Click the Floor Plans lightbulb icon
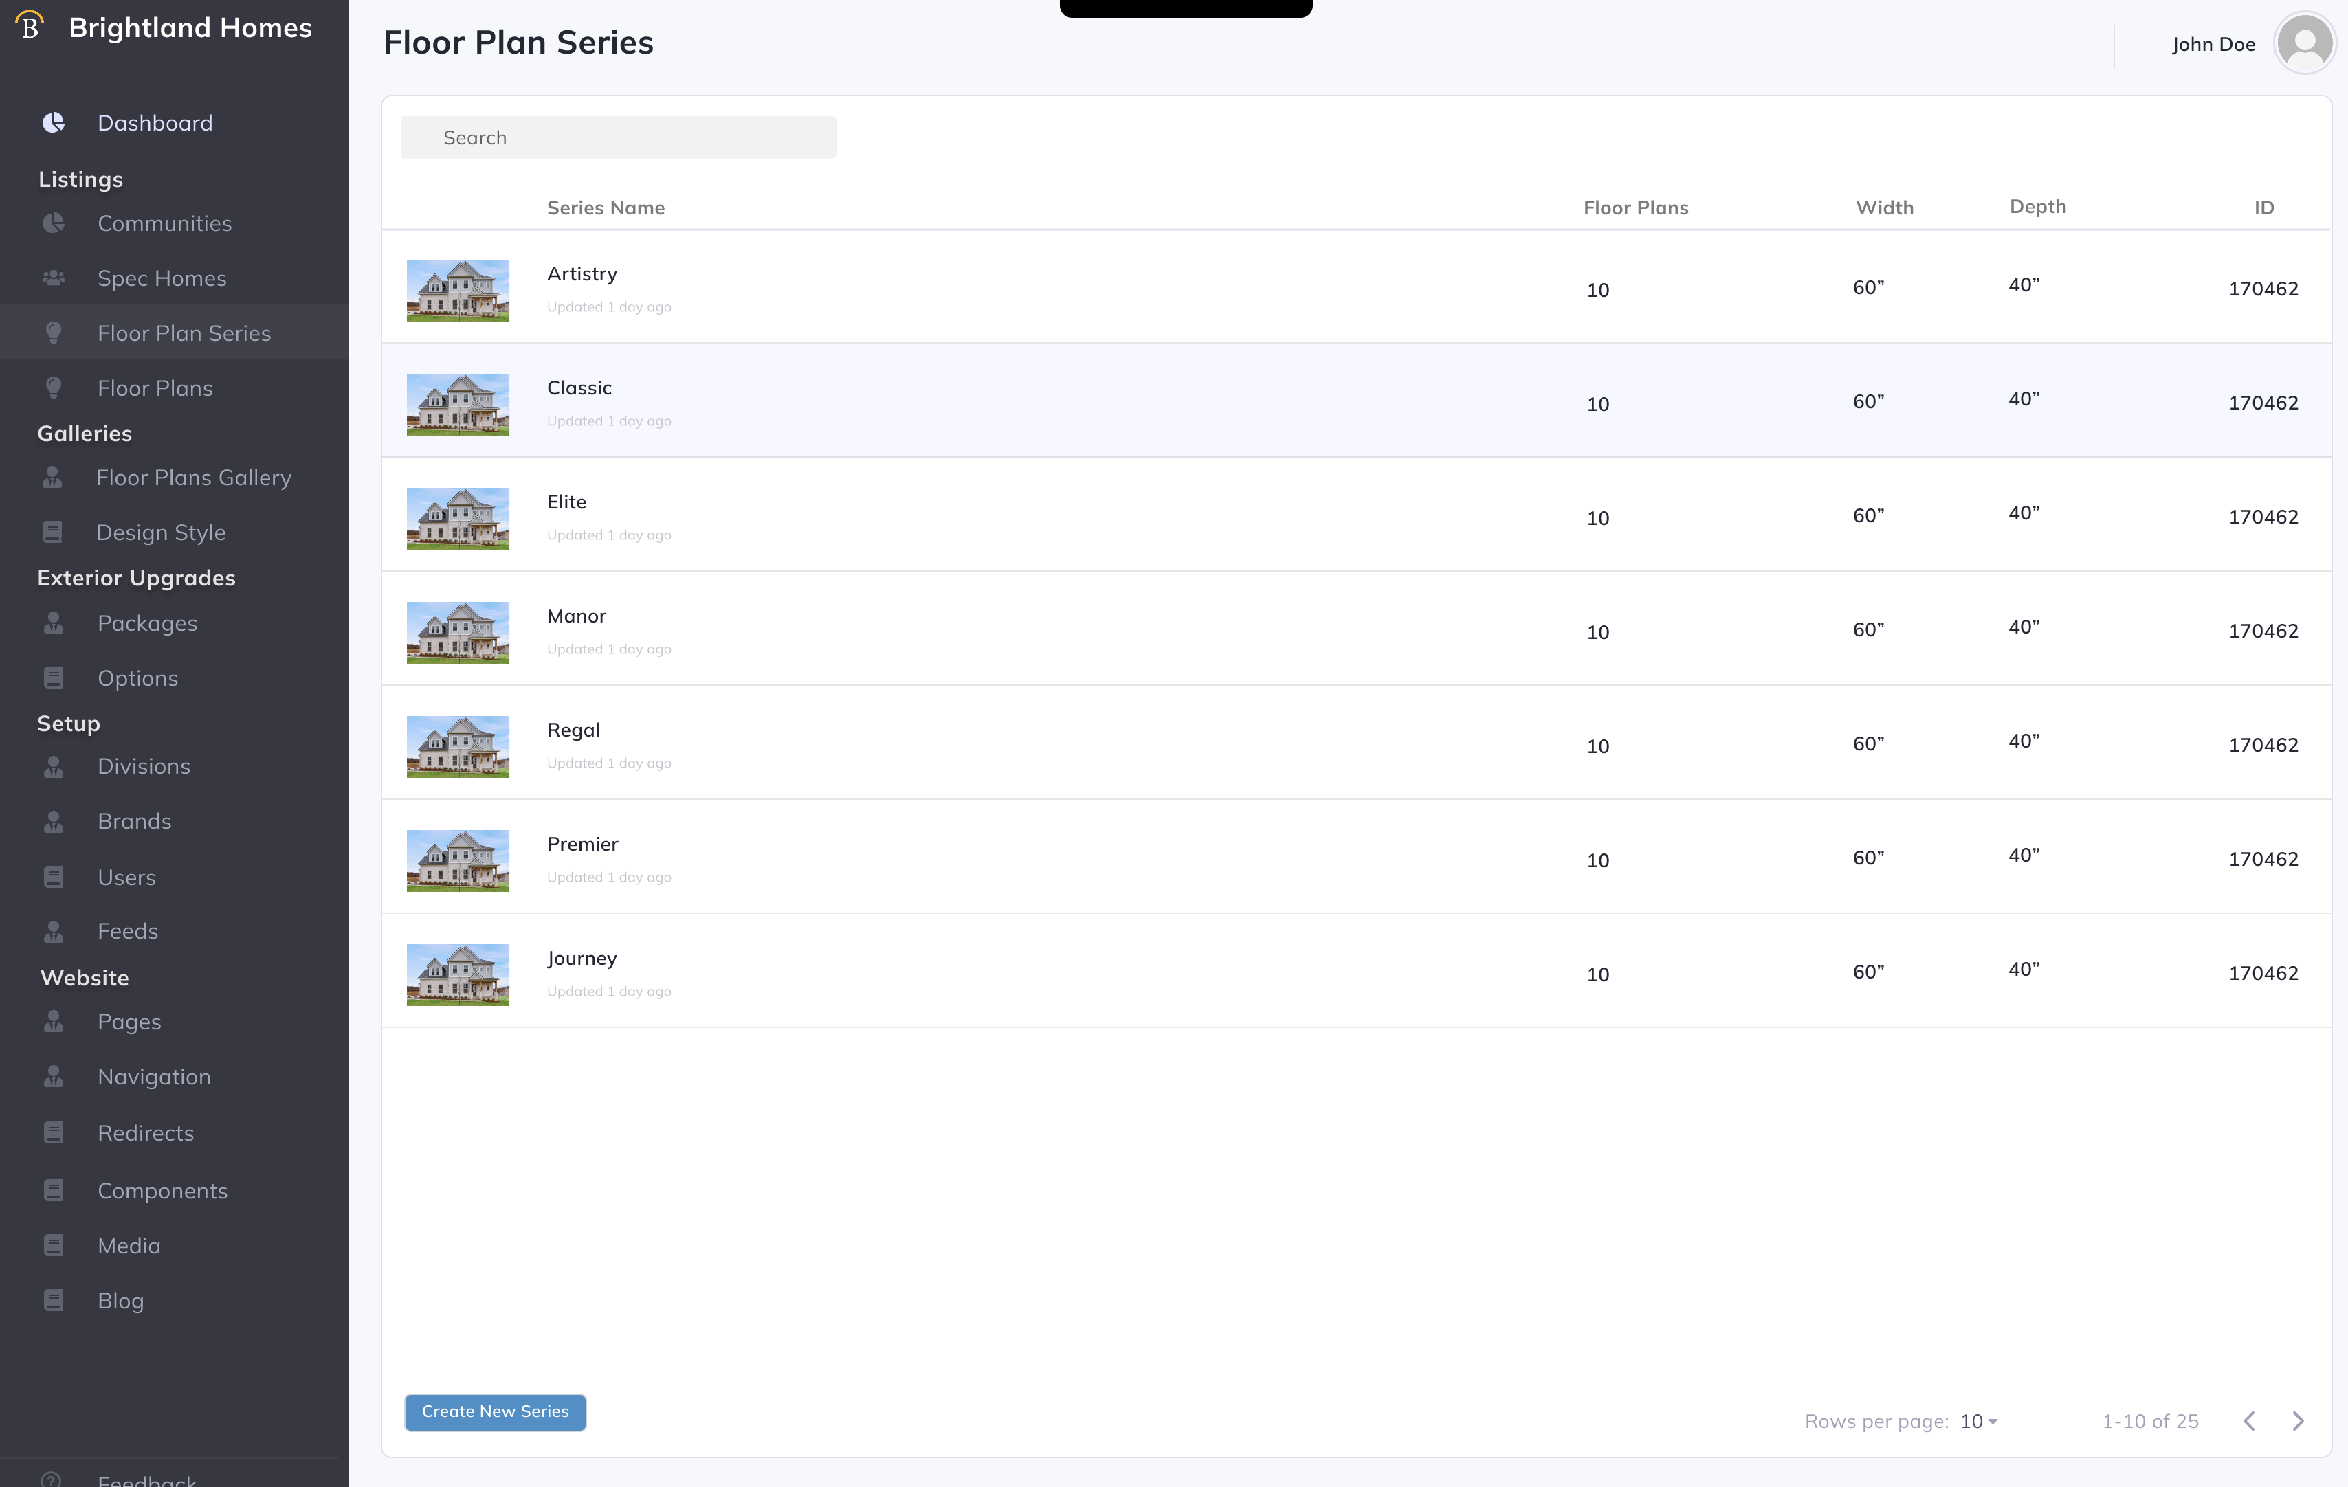Screen dimensions: 2348x1487 54,388
